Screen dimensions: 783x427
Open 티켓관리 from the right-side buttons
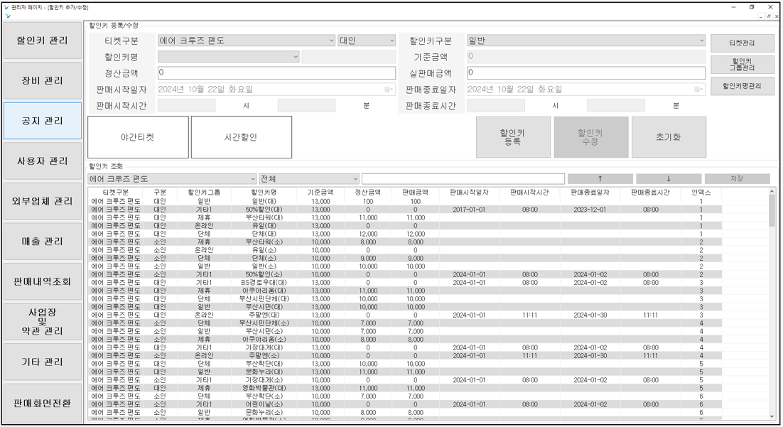pos(742,43)
